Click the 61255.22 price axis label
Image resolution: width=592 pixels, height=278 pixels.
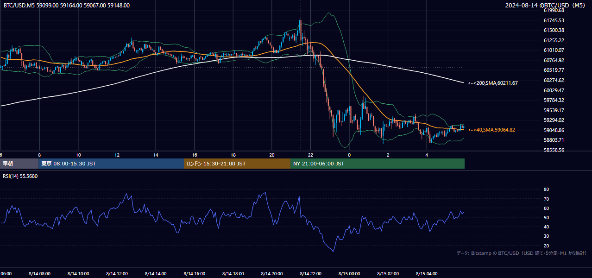[554, 40]
